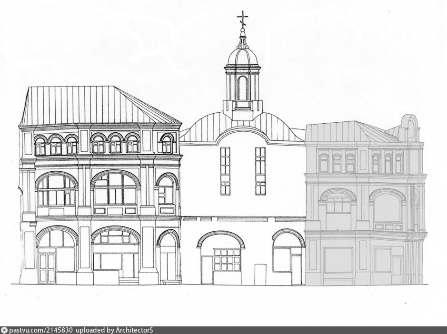Select the left tall narrow church window
Image resolution: width=447 pixels, height=334 pixels.
pos(225,170)
